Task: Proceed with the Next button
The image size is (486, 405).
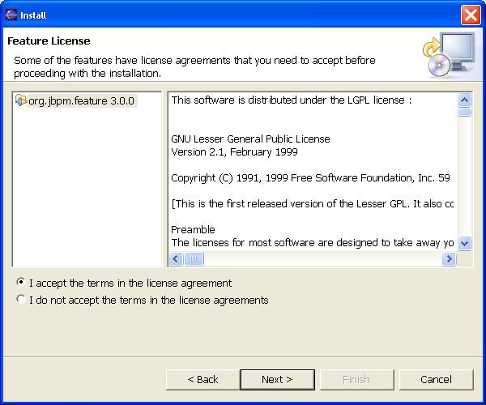Action: (277, 380)
